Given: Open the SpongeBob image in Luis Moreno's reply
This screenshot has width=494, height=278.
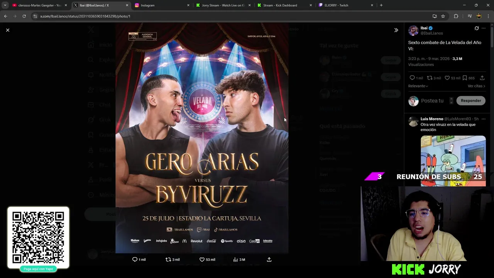Looking at the screenshot, I should pyautogui.click(x=453, y=161).
